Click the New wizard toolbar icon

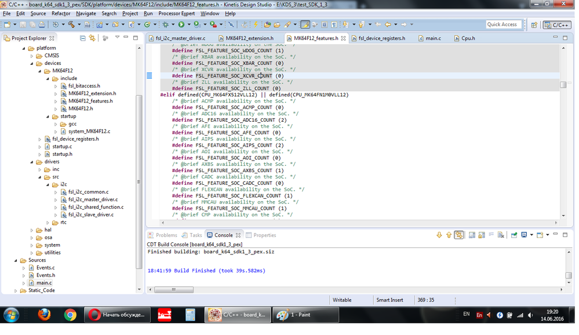[7, 24]
